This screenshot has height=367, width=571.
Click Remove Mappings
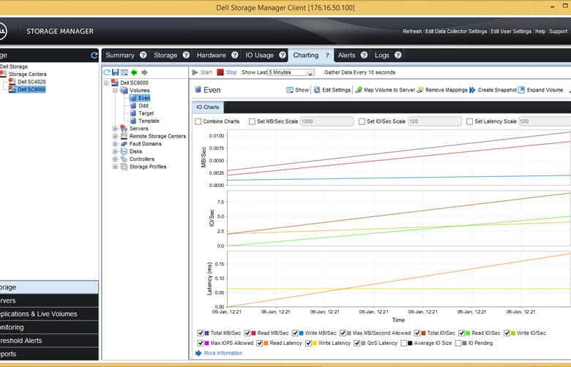[x=441, y=90]
